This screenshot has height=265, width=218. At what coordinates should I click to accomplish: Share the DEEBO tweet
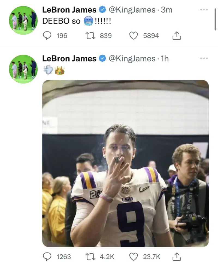tap(177, 36)
